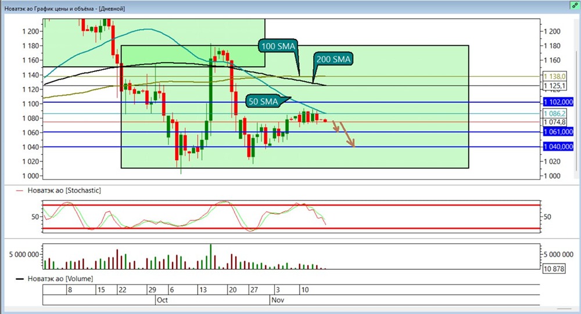The height and width of the screenshot is (314, 581).
Task: Click the date 27 on time axis
Action: click(254, 290)
